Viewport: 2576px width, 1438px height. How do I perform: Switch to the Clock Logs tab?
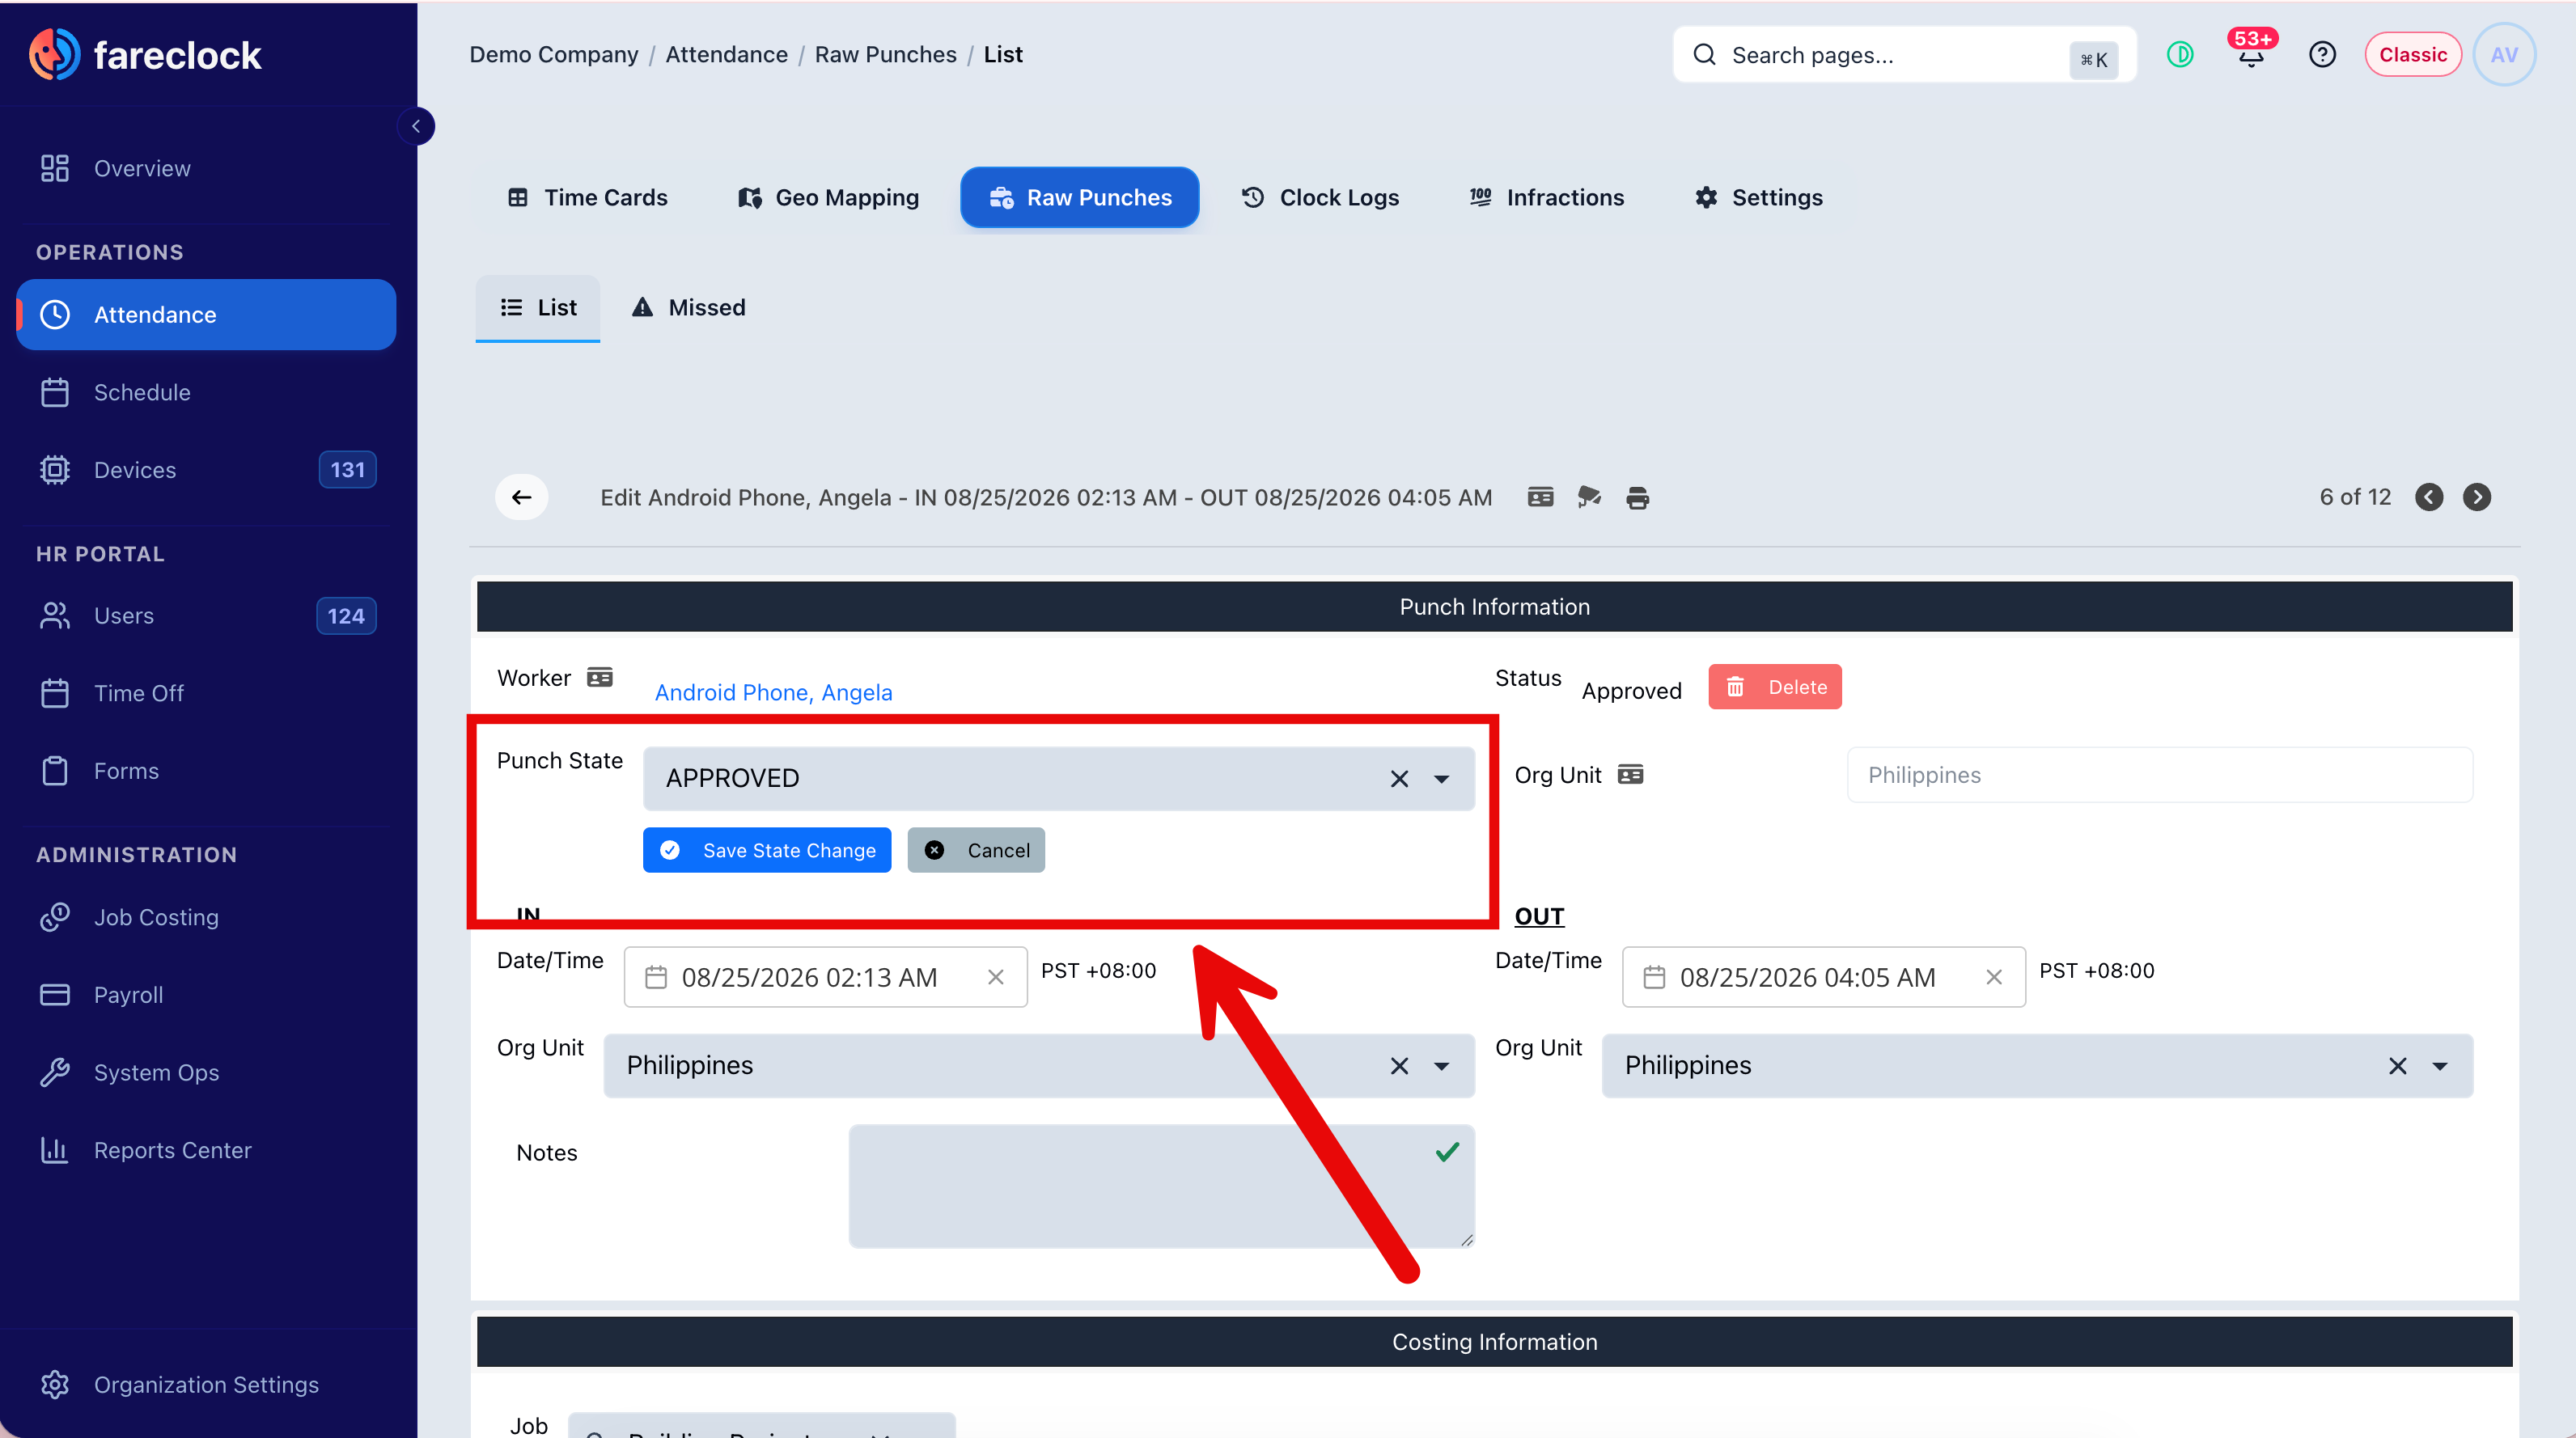[1320, 197]
